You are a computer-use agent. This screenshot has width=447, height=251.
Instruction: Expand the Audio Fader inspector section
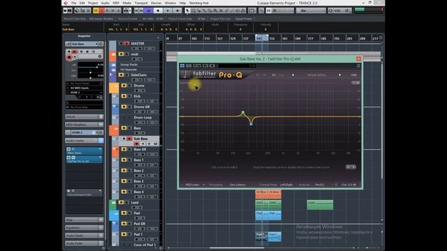(x=84, y=243)
